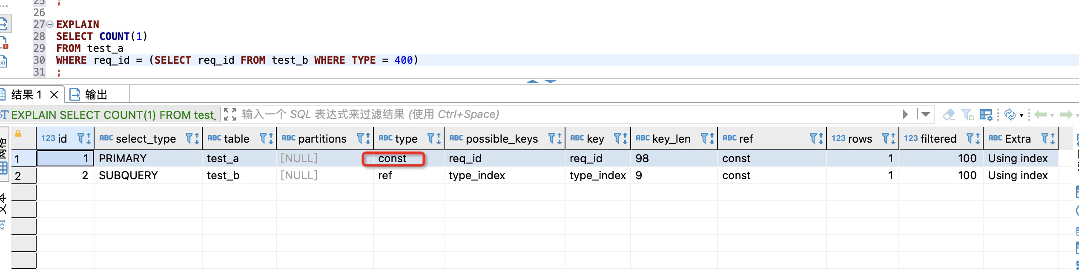Toggle the read-only lock icon in grid corner
This screenshot has height=270, width=1079.
pos(18,134)
